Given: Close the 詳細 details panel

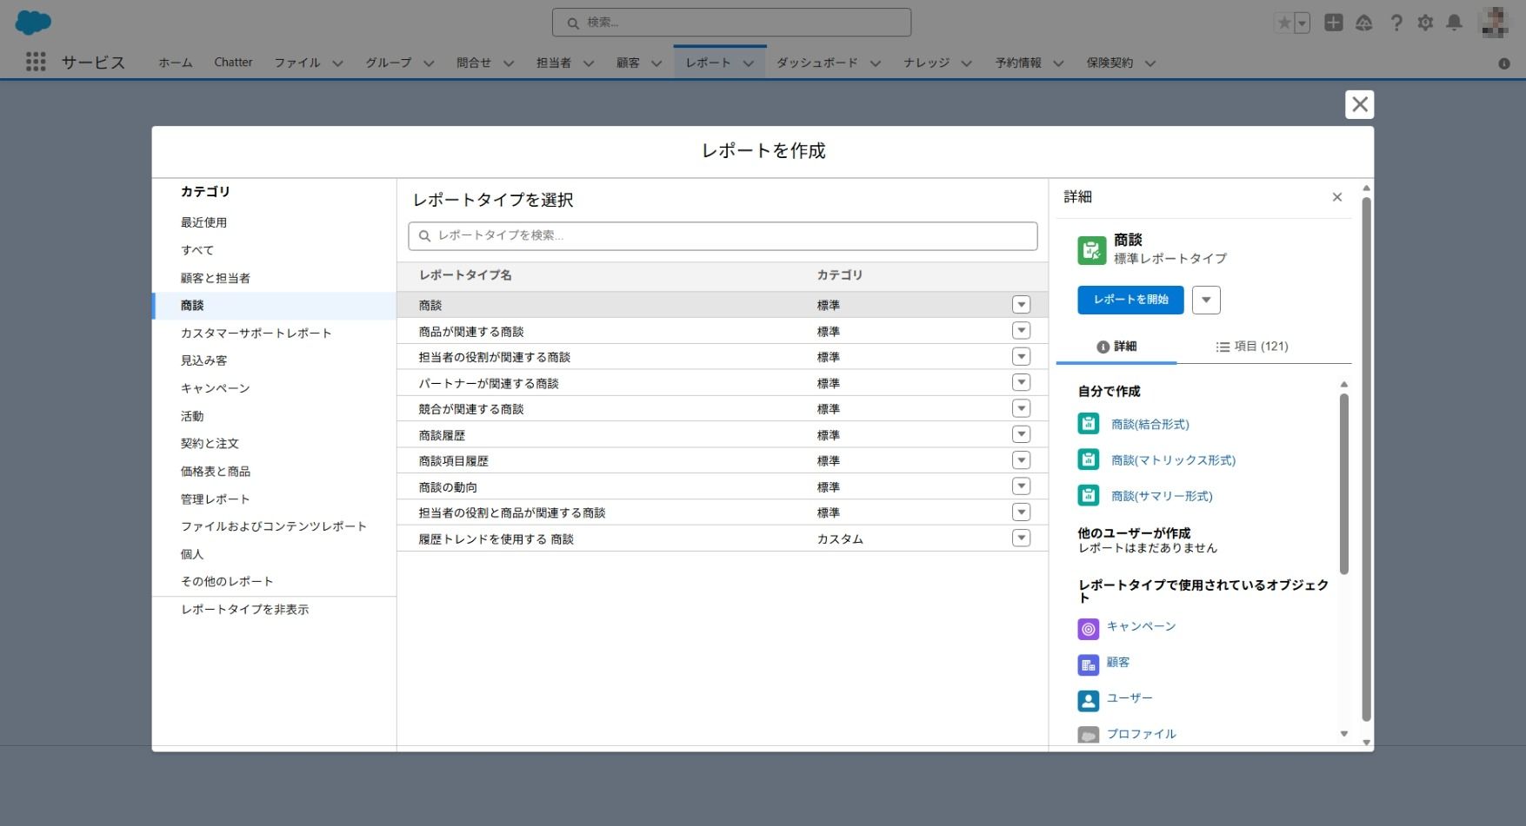Looking at the screenshot, I should (x=1336, y=197).
